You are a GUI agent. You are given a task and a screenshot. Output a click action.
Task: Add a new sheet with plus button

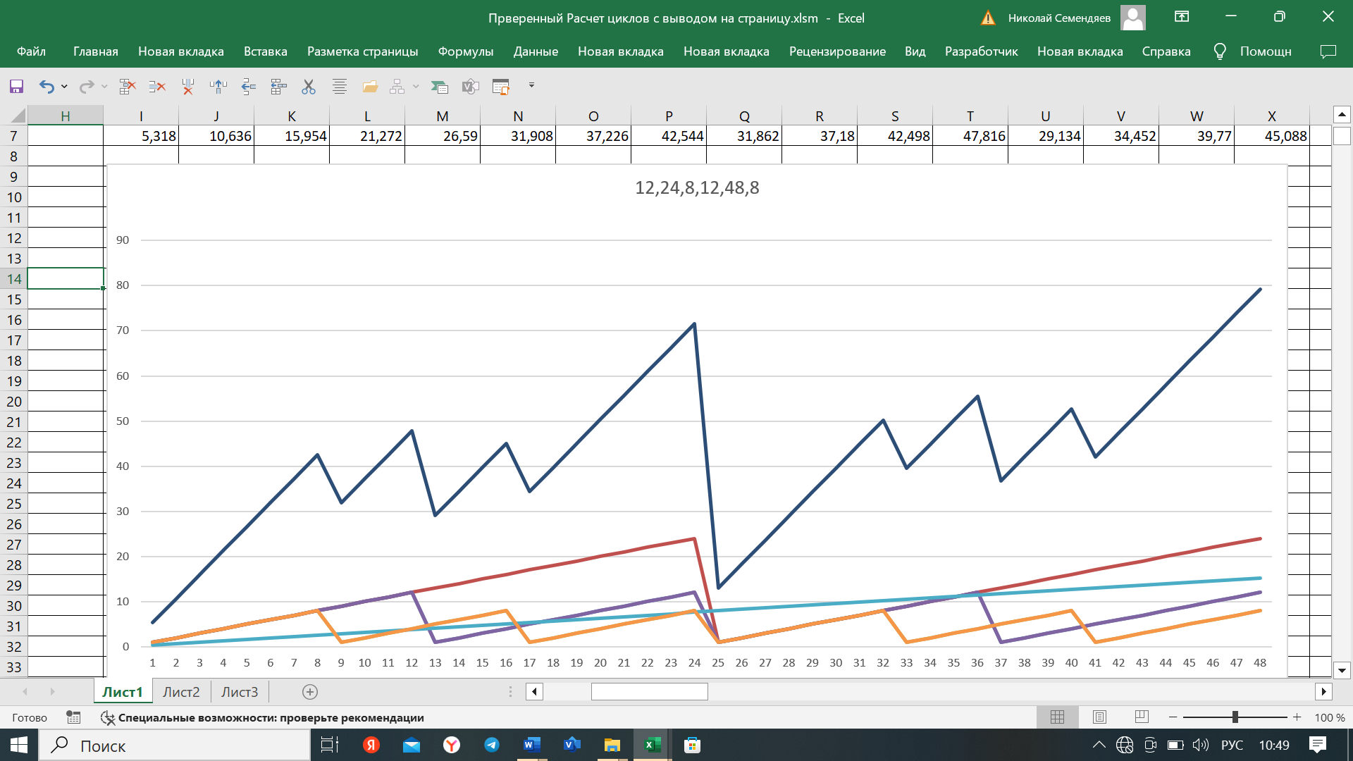pos(310,692)
